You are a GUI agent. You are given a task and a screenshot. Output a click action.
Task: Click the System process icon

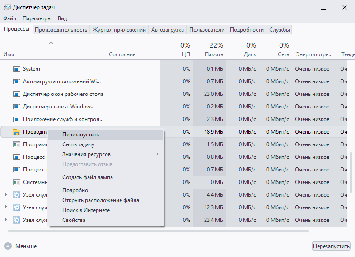17,69
